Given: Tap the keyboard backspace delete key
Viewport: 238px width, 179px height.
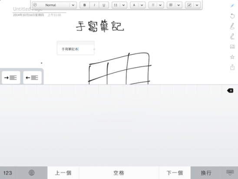Looking at the screenshot, I should 230,91.
